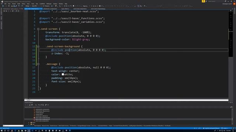Open the ReSharper menu
Image resolution: width=236 pixels, height=132 pixels.
point(49,4)
